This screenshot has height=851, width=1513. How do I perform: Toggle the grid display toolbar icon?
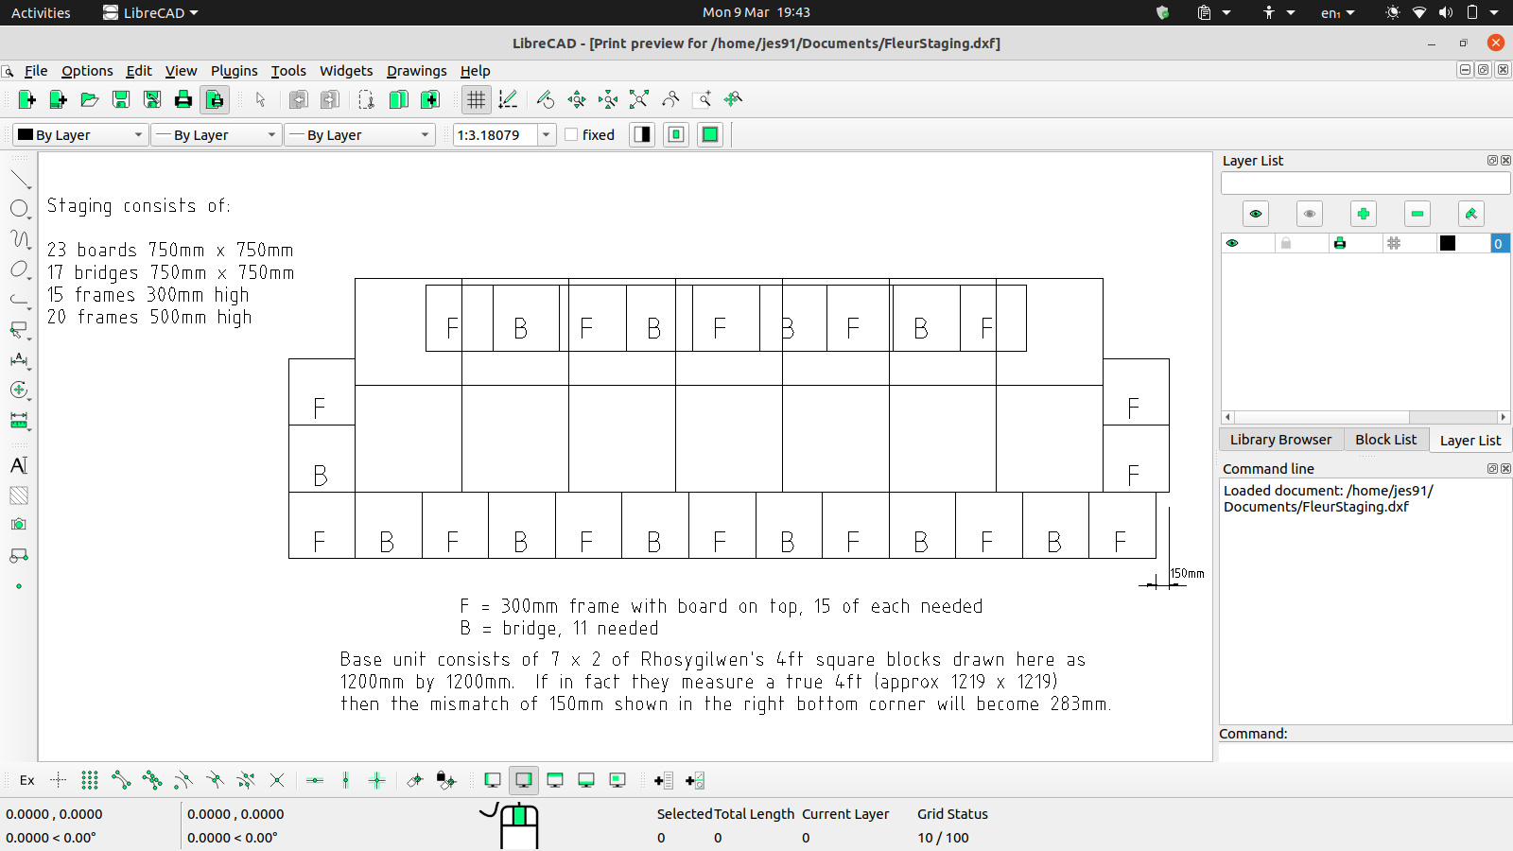click(476, 99)
